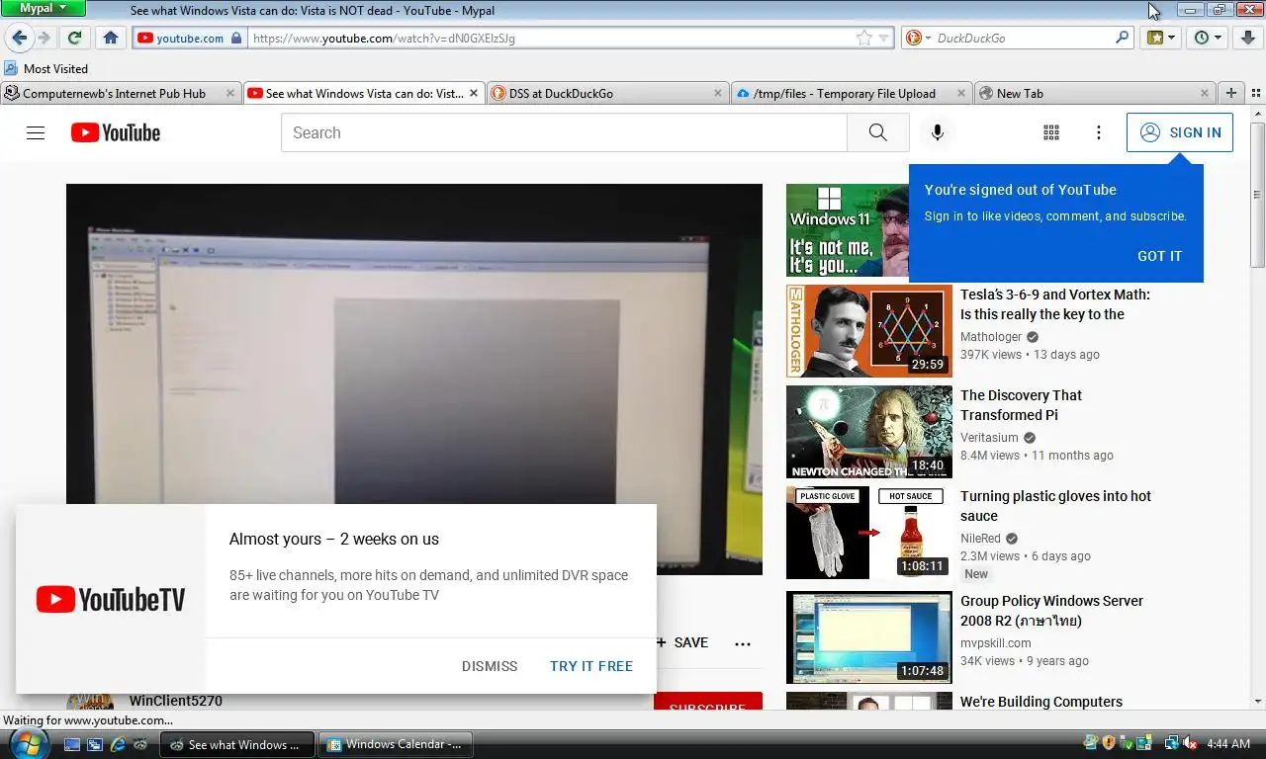Open the YouTube hamburger guide menu

[x=36, y=132]
